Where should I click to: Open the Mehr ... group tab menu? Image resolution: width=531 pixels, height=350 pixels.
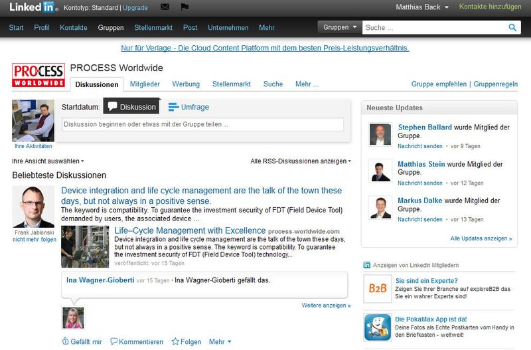tap(307, 84)
